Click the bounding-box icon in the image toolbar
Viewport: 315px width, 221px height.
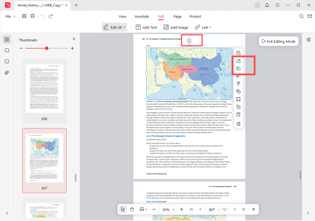(x=238, y=99)
